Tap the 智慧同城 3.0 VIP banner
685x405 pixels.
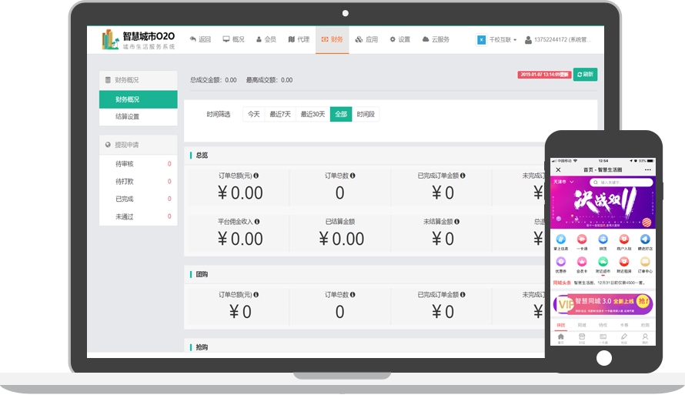pyautogui.click(x=603, y=303)
